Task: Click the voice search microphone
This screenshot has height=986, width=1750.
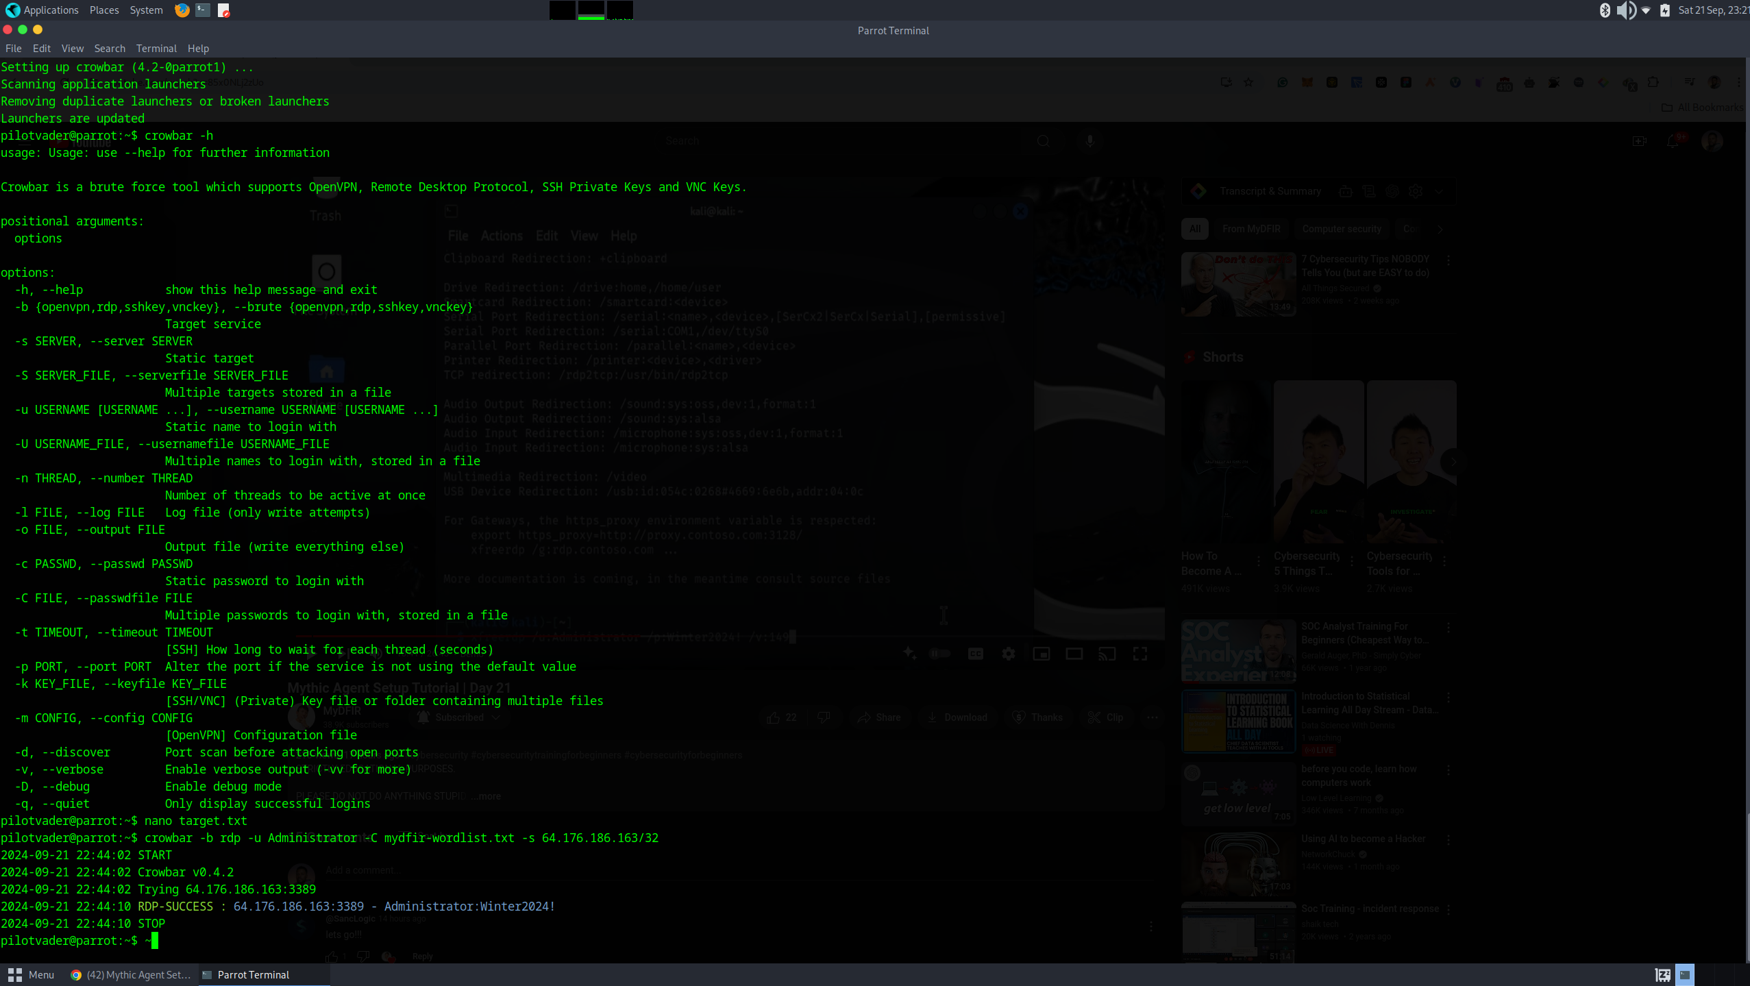Action: point(1089,140)
